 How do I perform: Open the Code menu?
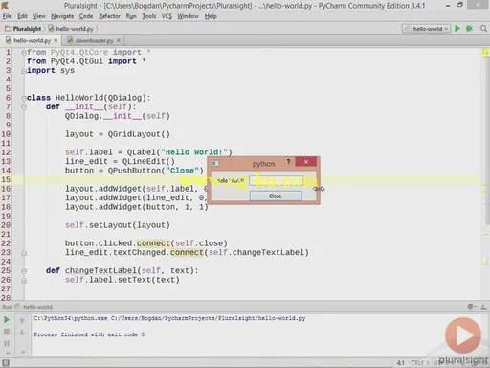click(x=86, y=16)
